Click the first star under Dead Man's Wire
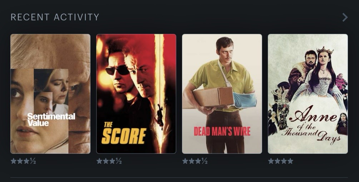The image size is (359, 182). [x=185, y=161]
